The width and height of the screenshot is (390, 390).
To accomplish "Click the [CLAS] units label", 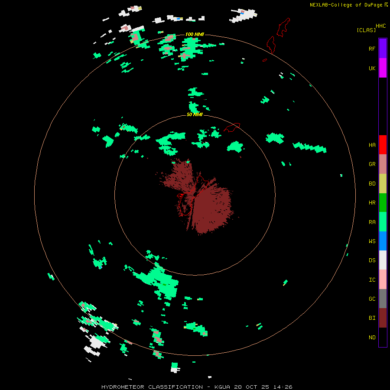I will click(x=366, y=30).
